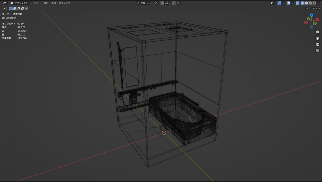322x182 pixels.
Task: Click the zoom view magnifier icon
Action: click(317, 32)
